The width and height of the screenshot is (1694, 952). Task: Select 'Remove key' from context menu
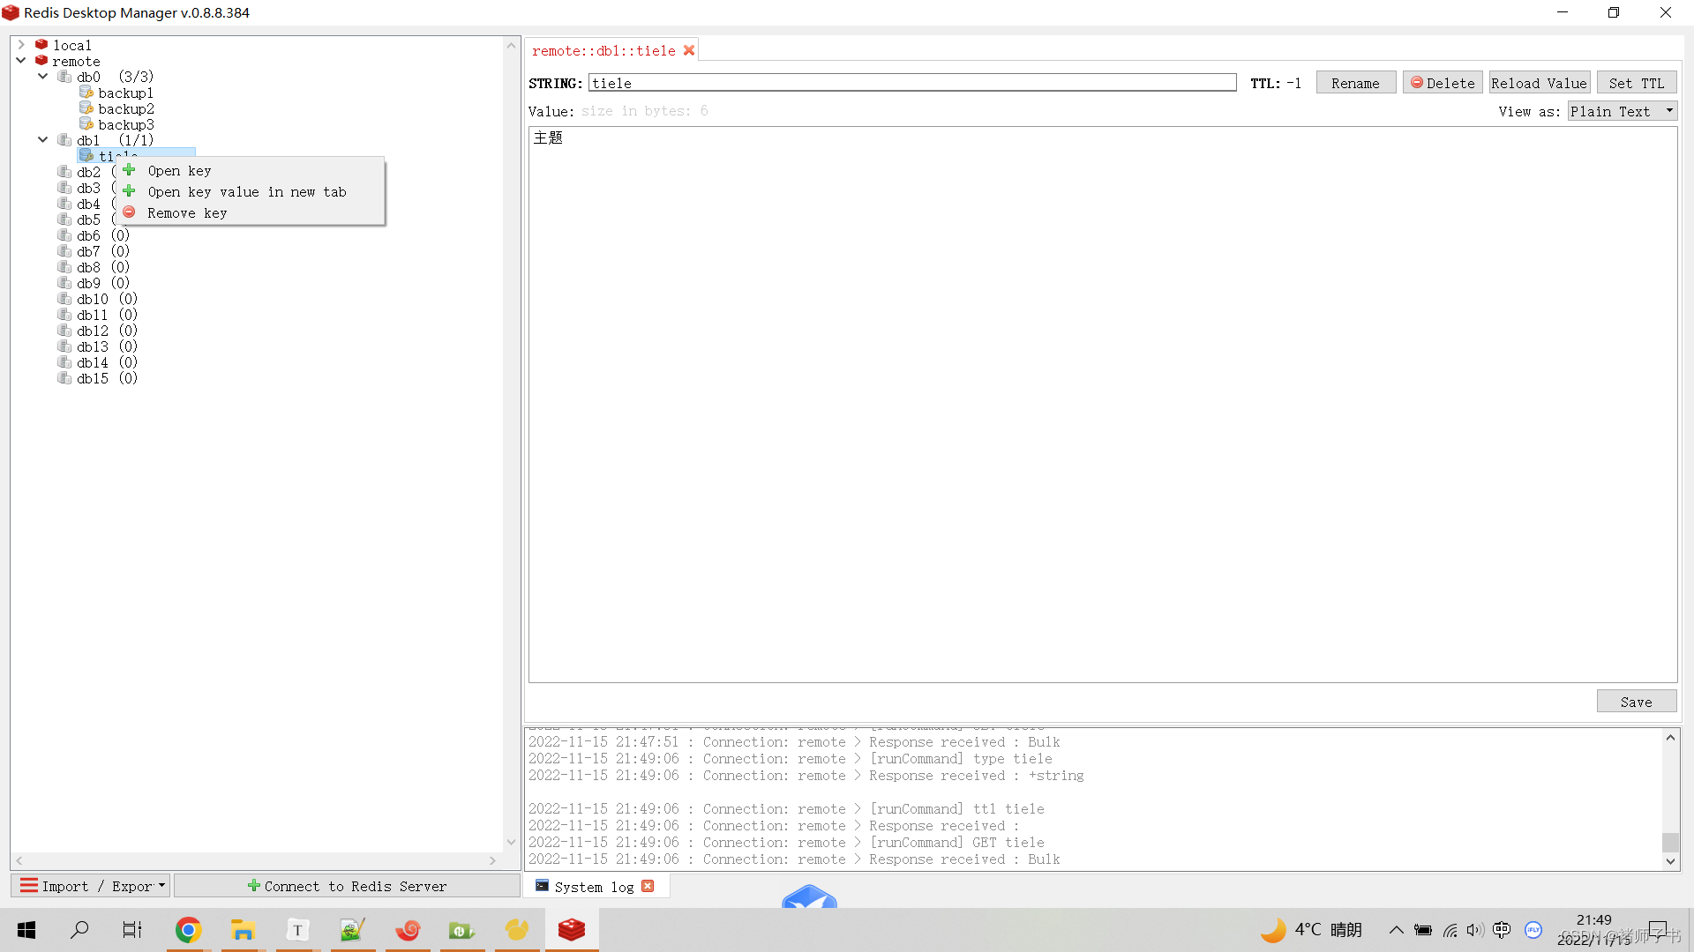point(186,212)
